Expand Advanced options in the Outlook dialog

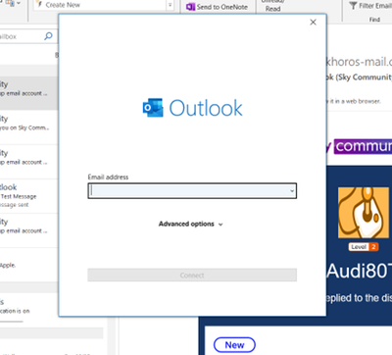click(191, 224)
